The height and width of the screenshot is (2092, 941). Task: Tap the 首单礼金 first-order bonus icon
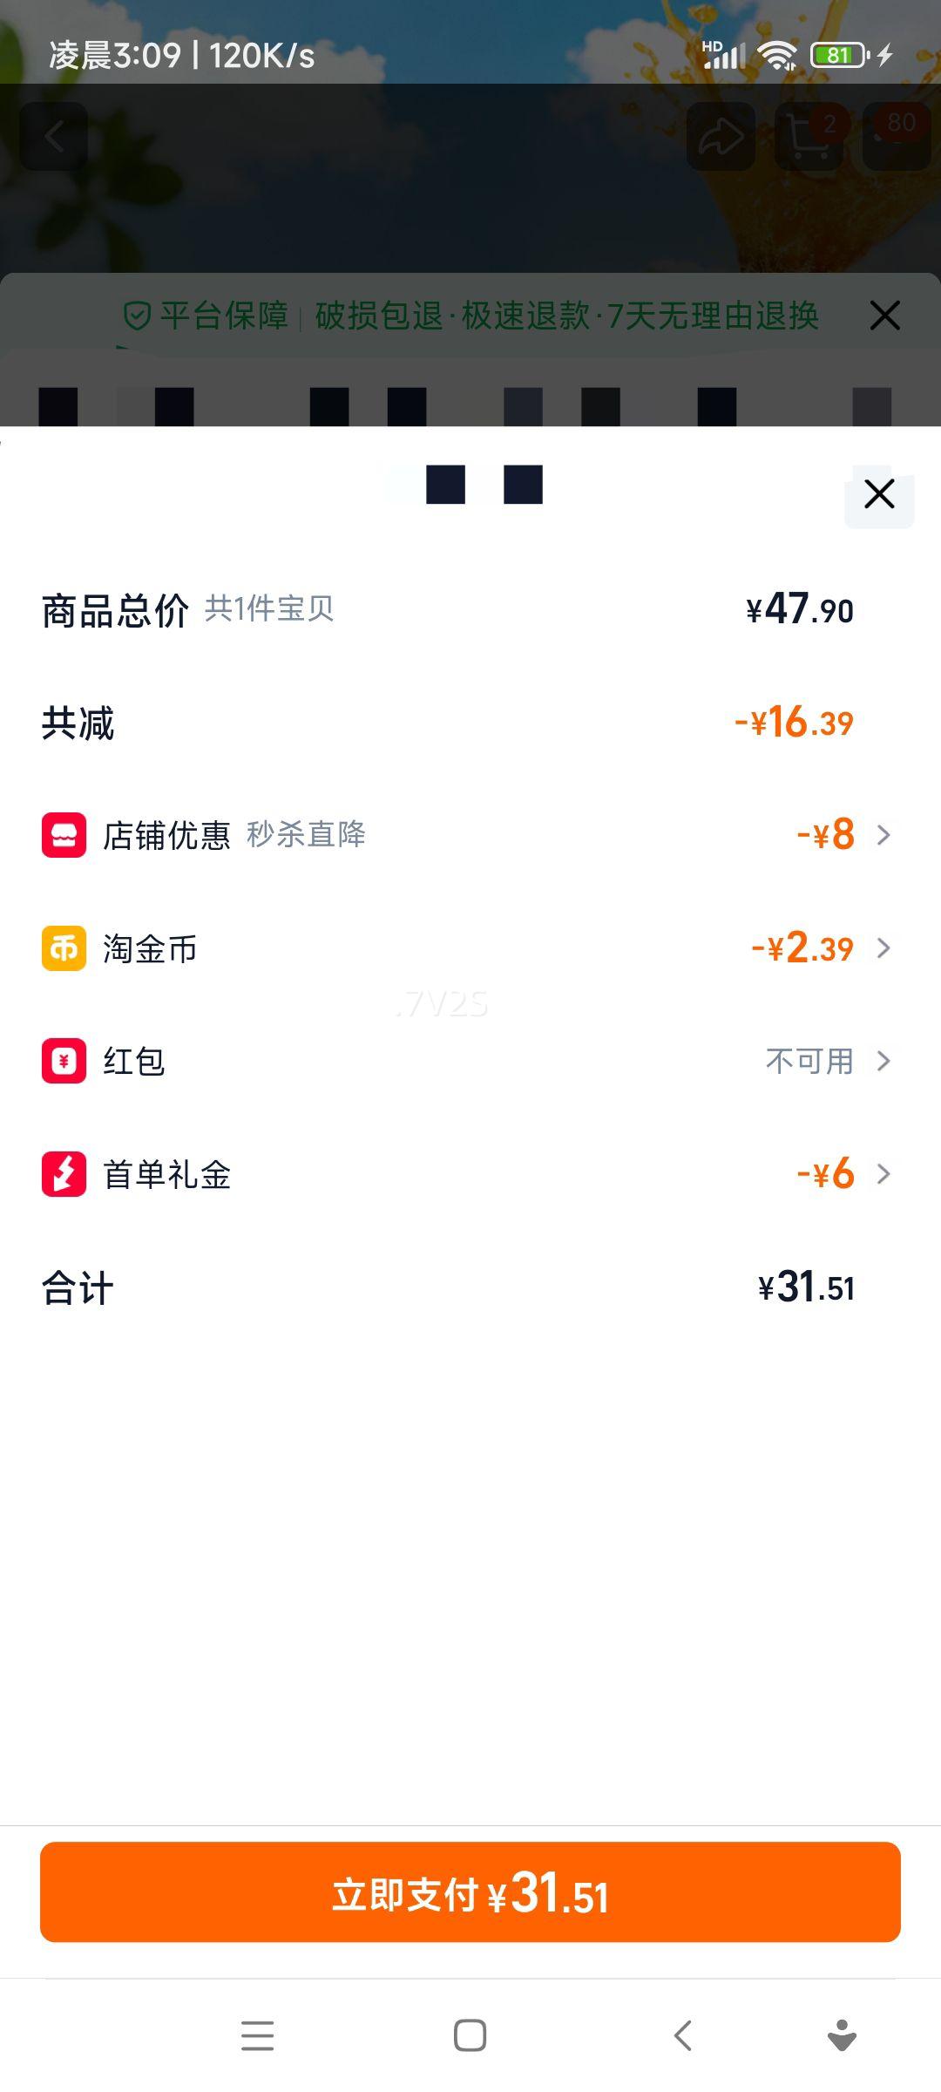(64, 1174)
